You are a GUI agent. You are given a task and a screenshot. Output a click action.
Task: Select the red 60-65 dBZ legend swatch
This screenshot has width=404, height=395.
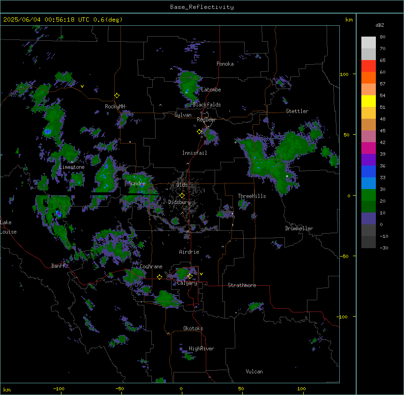pyautogui.click(x=368, y=66)
